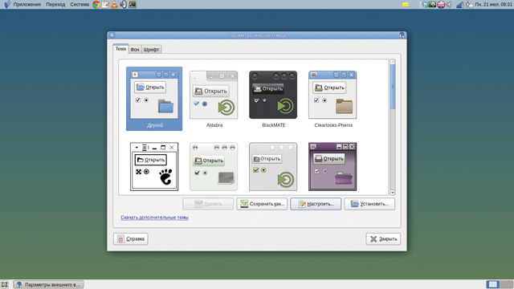Switch to the Фон tab
This screenshot has height=289, width=514.
point(135,50)
